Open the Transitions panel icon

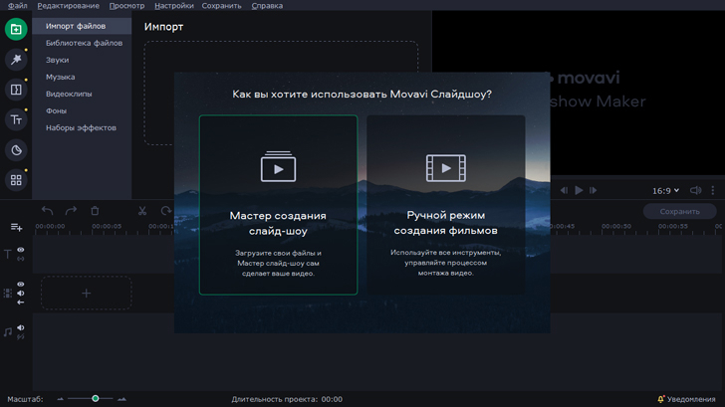pos(16,90)
